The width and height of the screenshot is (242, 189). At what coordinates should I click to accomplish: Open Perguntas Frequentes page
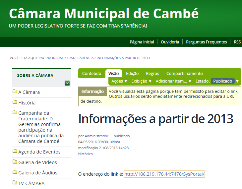point(206,42)
